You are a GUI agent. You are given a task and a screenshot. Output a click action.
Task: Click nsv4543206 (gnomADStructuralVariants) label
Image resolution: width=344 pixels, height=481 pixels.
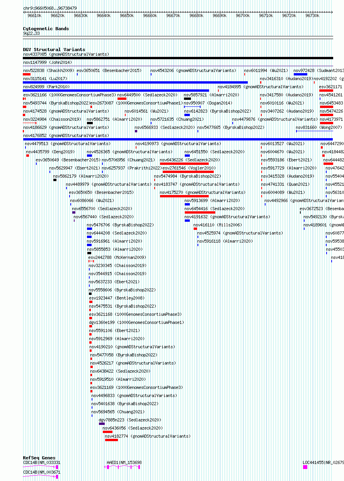tap(193, 70)
